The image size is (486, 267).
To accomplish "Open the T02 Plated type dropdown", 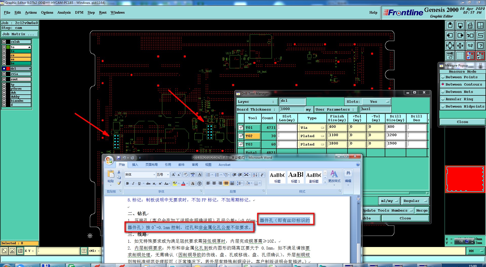I will coord(312,136).
